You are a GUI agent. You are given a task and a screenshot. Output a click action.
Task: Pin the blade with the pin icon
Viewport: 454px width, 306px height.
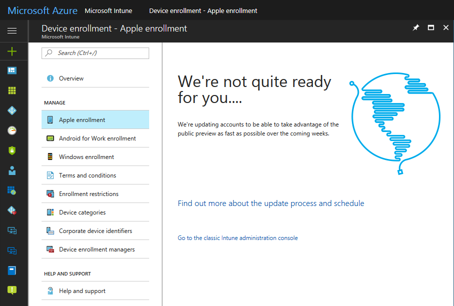[416, 28]
